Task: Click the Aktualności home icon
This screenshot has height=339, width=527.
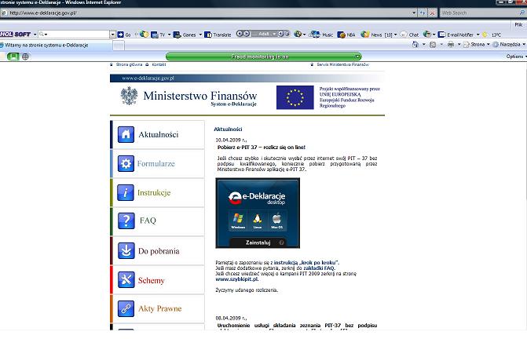Action: point(126,135)
